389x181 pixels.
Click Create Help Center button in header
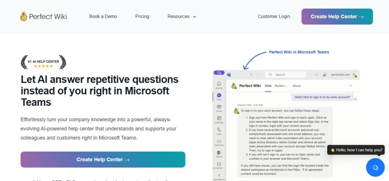pos(337,17)
